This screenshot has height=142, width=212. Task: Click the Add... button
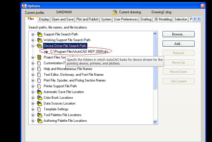point(178,43)
